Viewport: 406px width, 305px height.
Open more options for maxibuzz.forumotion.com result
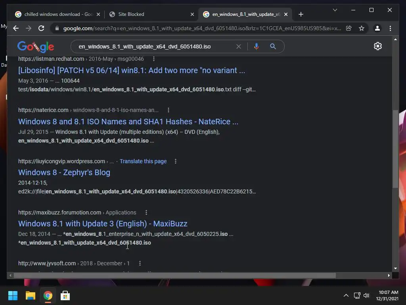click(146, 212)
